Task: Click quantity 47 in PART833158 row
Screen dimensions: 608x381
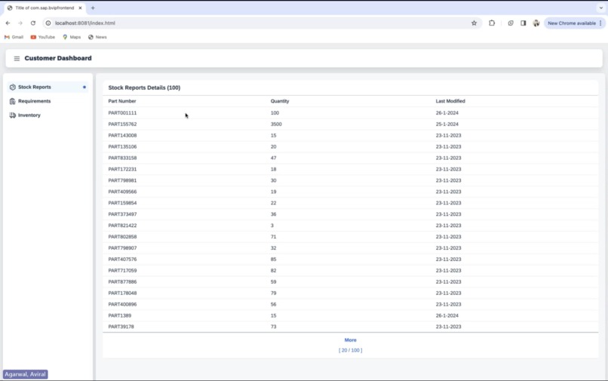Action: 273,158
